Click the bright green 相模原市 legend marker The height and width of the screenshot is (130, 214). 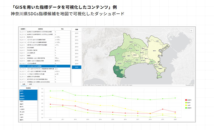(x=186, y=108)
